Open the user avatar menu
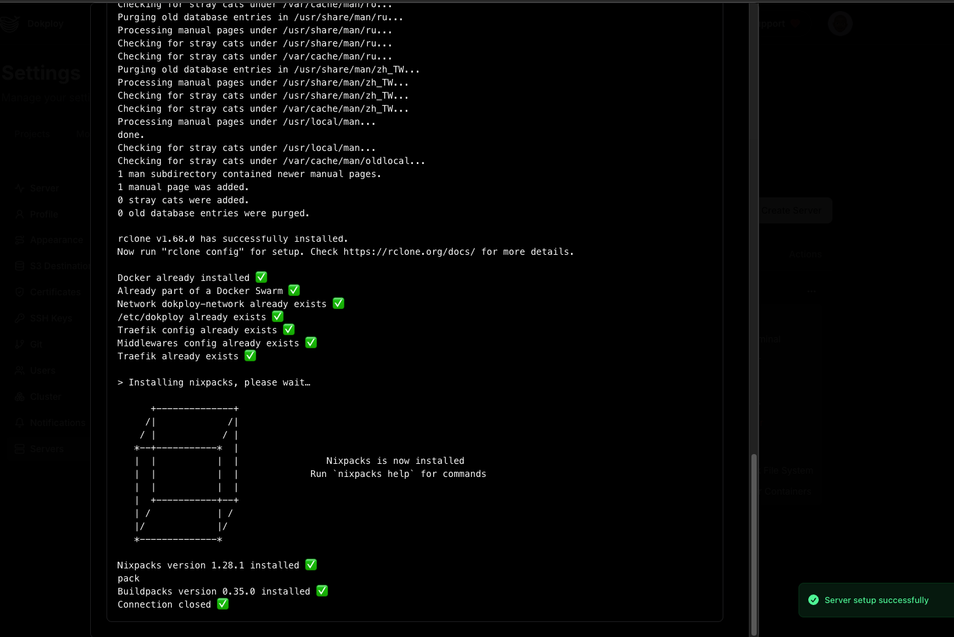 click(840, 24)
